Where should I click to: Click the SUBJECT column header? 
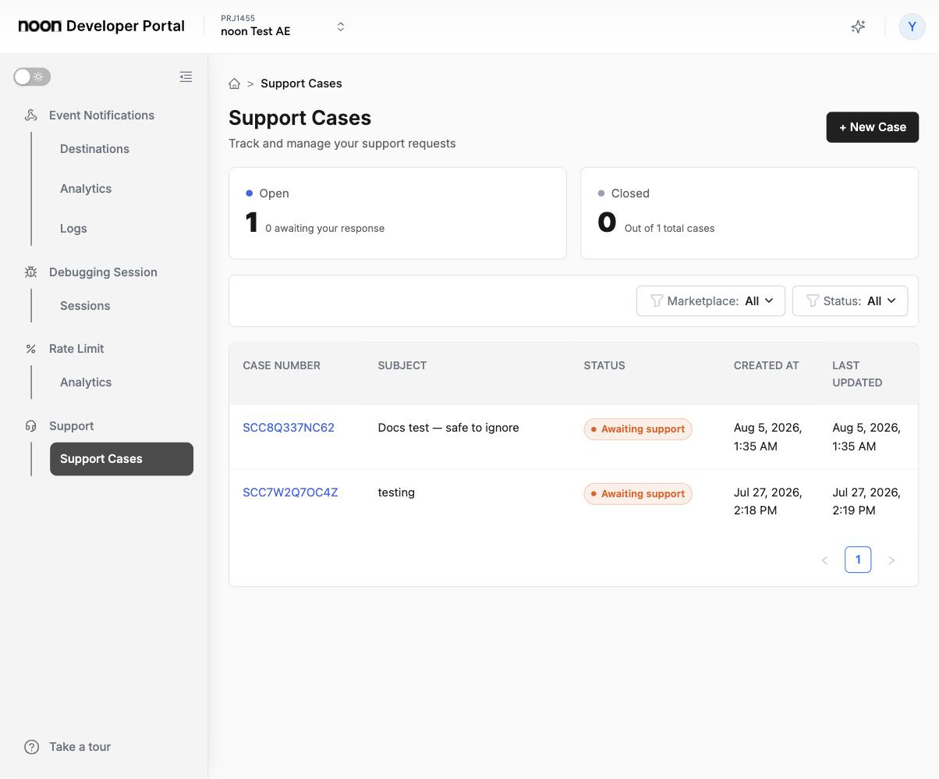point(402,366)
